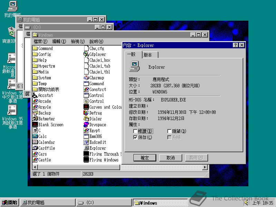Click the dialog help question-mark button

(x=236, y=45)
